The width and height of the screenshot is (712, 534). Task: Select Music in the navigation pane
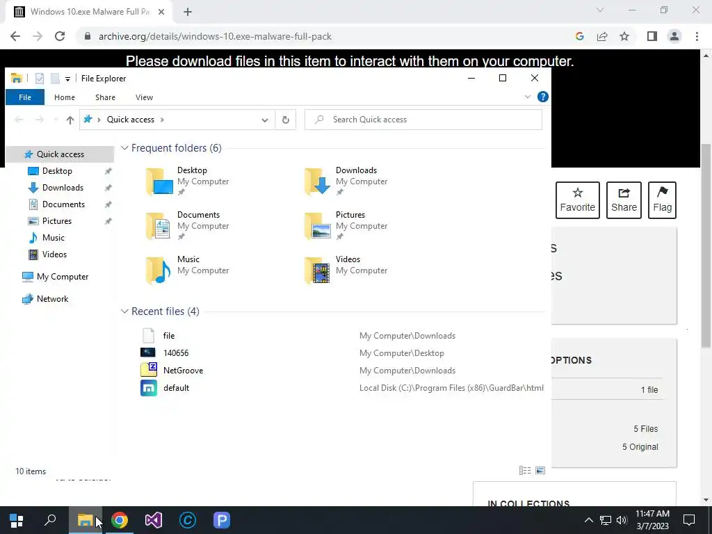53,238
